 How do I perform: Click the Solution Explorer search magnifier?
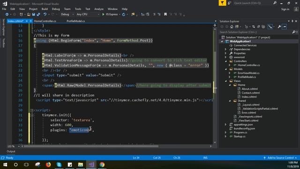pos(294,32)
